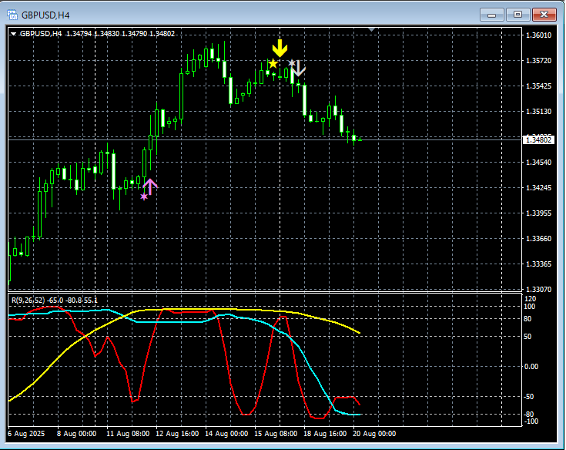
Task: Click the 120 level on indicator scale
Action: 530,298
